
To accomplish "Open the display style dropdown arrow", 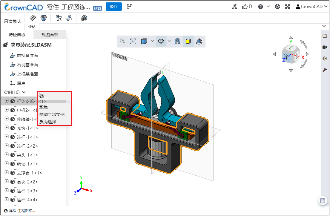I will pyautogui.click(x=152, y=41).
